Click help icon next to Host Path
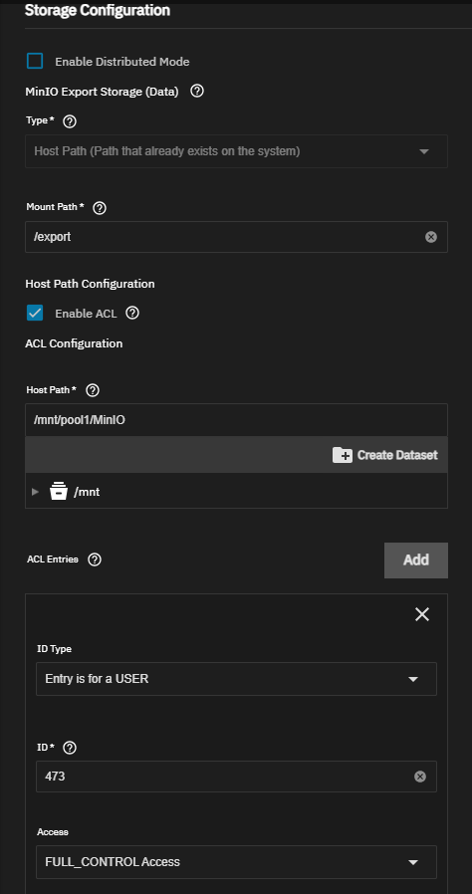Viewport: 472px width, 894px height. click(92, 390)
